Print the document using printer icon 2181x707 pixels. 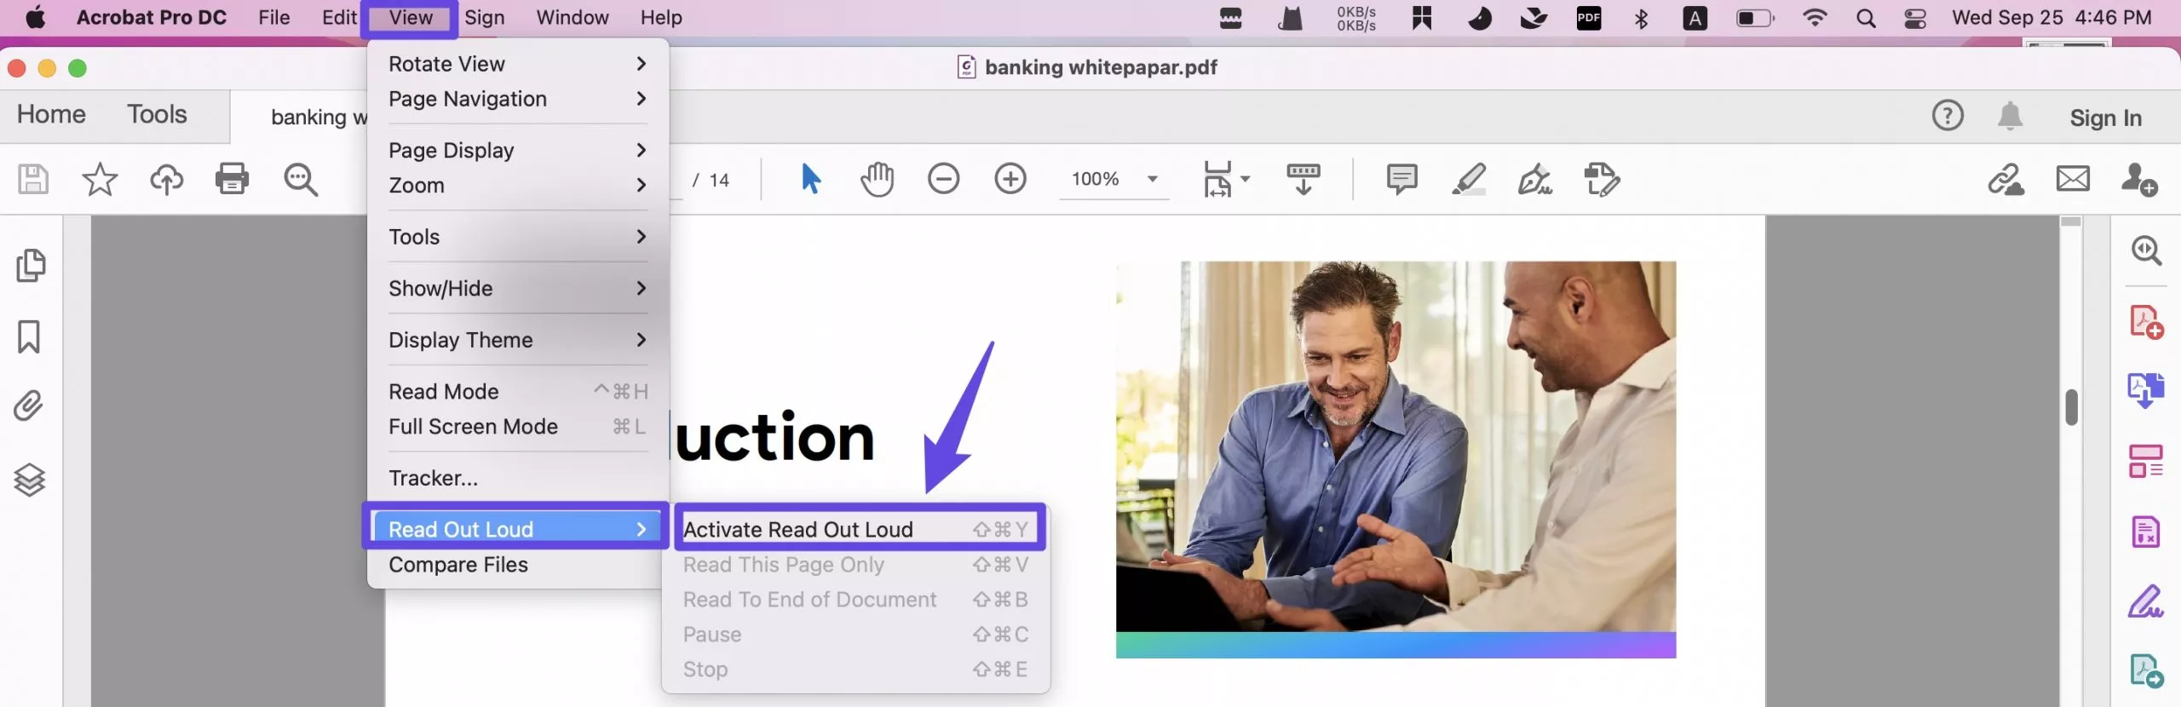(233, 180)
